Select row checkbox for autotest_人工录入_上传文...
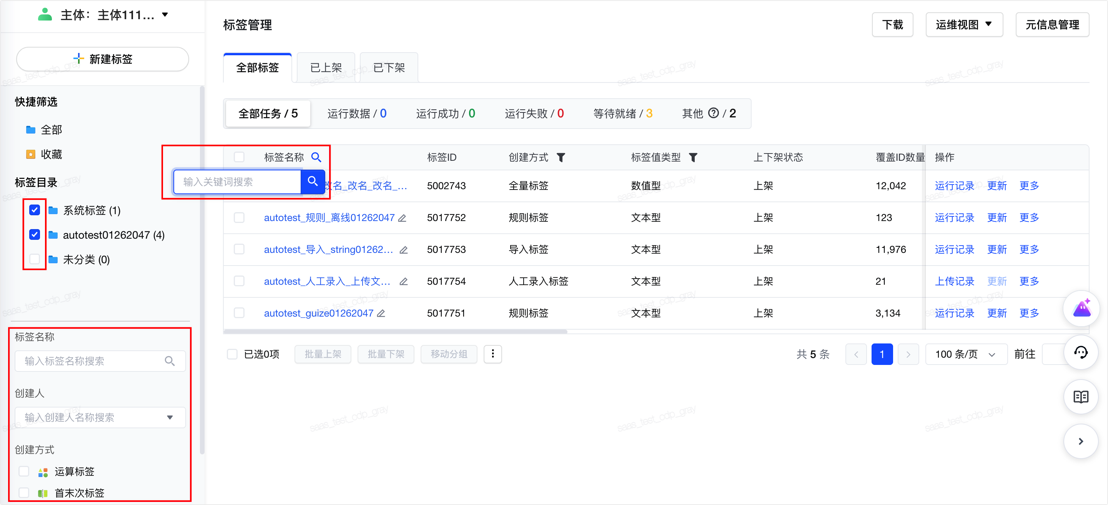 point(239,281)
